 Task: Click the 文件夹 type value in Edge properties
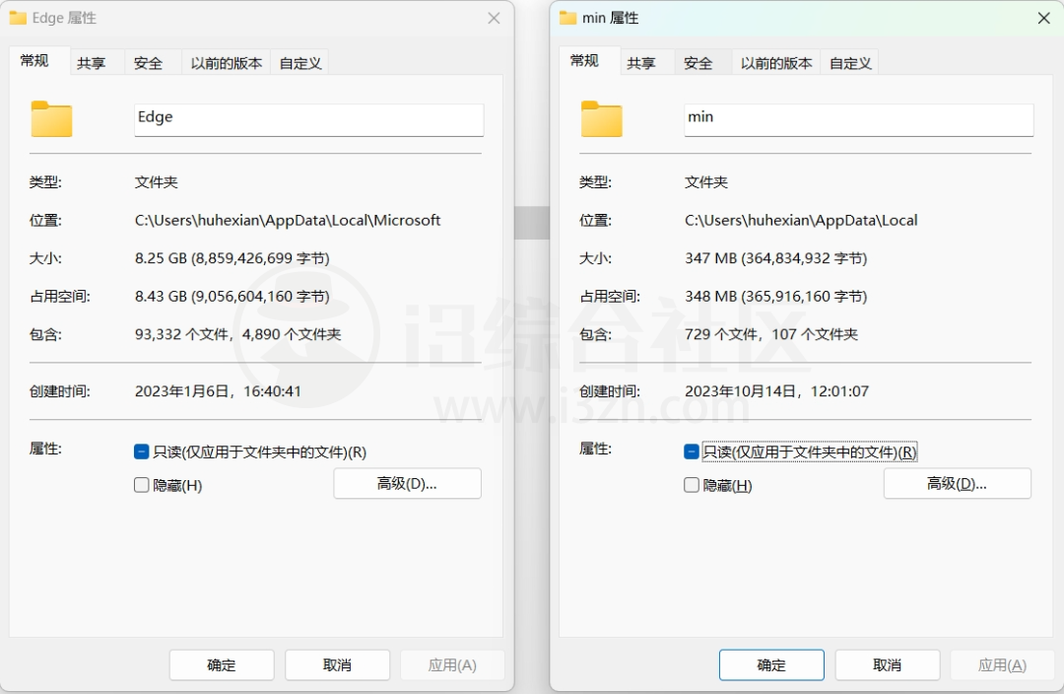click(x=156, y=182)
